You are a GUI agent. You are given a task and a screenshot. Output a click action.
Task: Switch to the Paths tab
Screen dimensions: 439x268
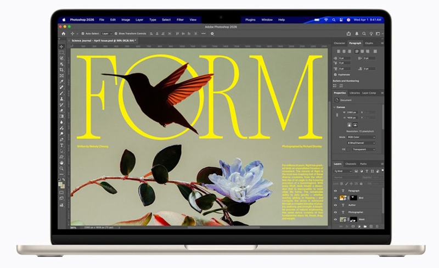click(x=363, y=164)
